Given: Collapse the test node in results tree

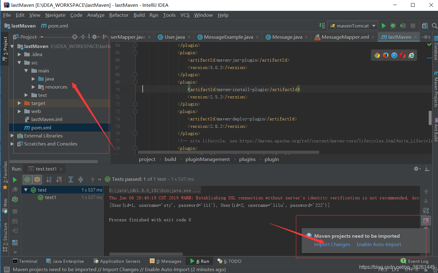Looking at the screenshot, I should pos(26,190).
